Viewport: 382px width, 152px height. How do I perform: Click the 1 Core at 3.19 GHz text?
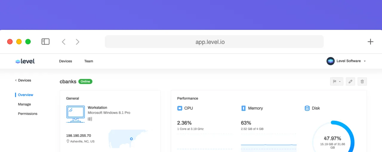(190, 129)
